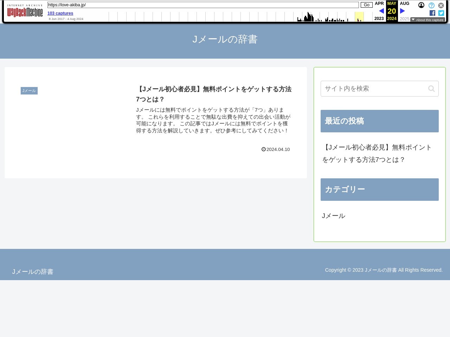Share capture on Facebook
Screen dimensions: 450x337
pyautogui.click(x=432, y=13)
